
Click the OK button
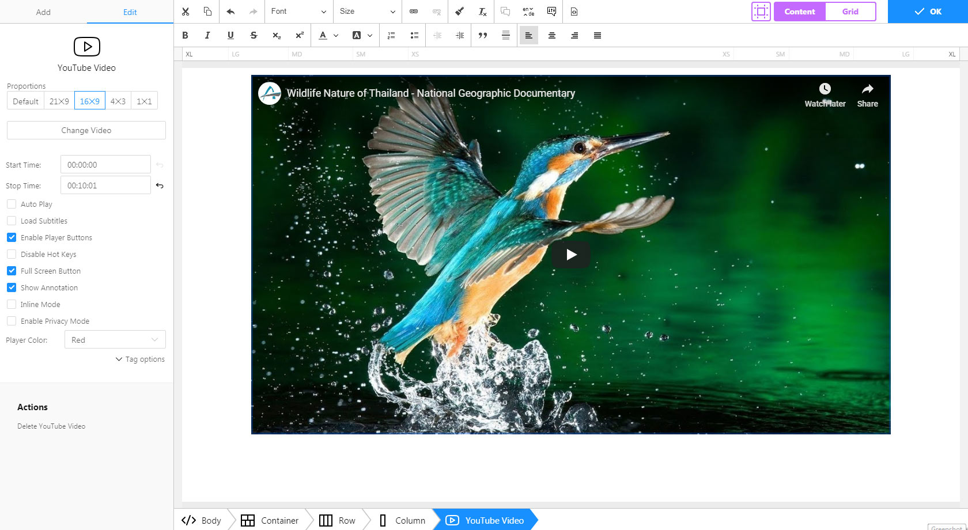928,12
